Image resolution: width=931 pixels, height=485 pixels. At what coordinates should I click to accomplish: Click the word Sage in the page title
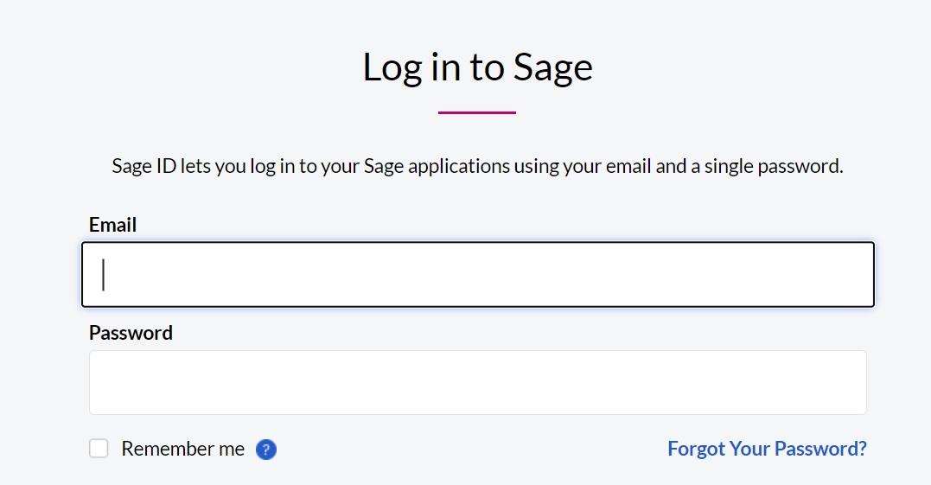pos(552,67)
